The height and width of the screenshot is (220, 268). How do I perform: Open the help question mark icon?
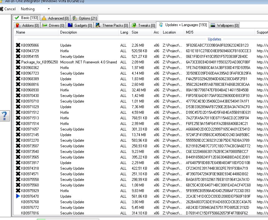[x=5, y=116]
